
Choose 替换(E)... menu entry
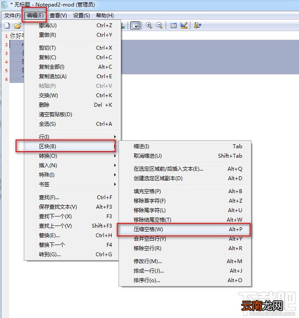pyautogui.click(x=72, y=235)
